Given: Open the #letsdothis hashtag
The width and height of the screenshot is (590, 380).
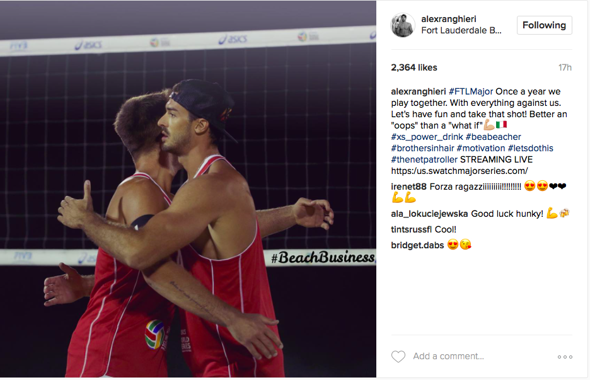Looking at the screenshot, I should pos(531,148).
